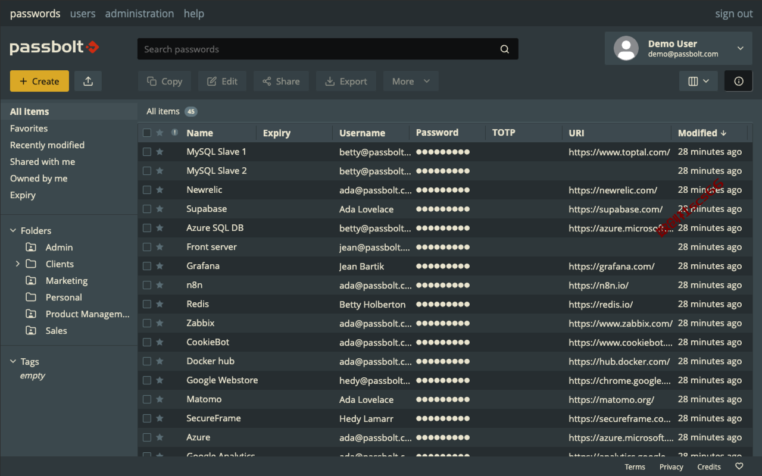
Task: Open the users top menu
Action: coord(83,13)
